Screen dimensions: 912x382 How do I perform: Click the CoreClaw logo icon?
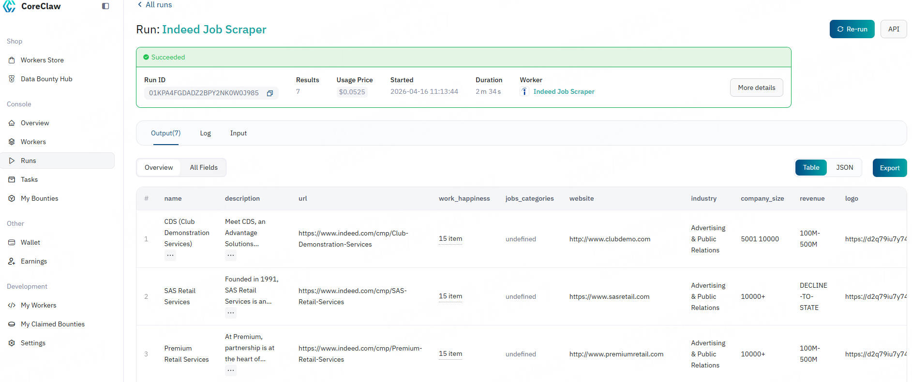pyautogui.click(x=9, y=6)
